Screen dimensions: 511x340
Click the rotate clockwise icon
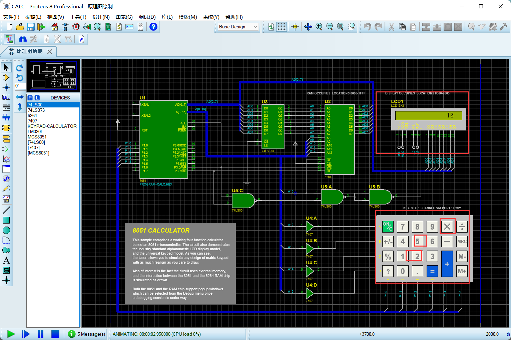tap(19, 68)
